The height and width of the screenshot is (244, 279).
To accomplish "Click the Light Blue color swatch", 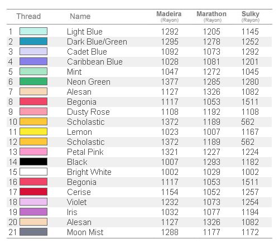I will [33, 31].
